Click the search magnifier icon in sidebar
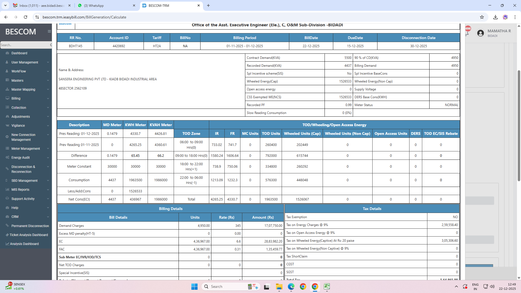521x293 pixels. click(x=51, y=45)
